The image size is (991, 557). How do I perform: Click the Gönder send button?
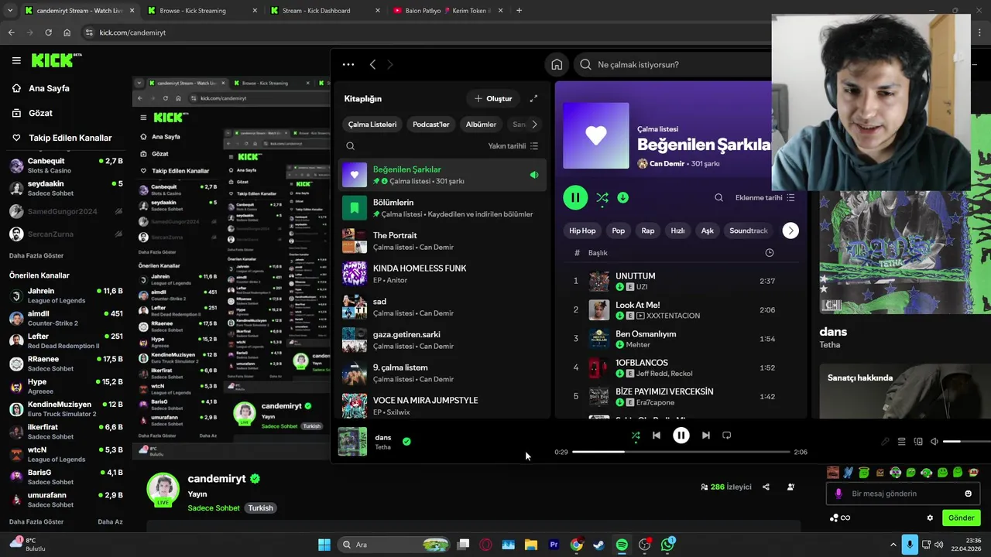pyautogui.click(x=961, y=518)
